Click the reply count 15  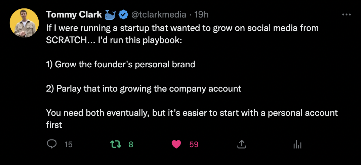pos(69,144)
